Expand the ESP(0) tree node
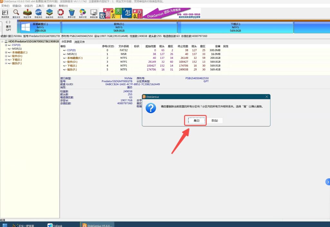330x227 pixels. click(6, 45)
